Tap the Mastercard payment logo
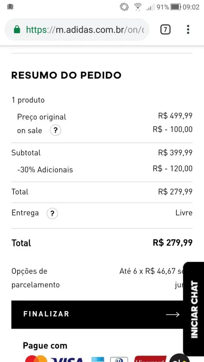 (36, 359)
